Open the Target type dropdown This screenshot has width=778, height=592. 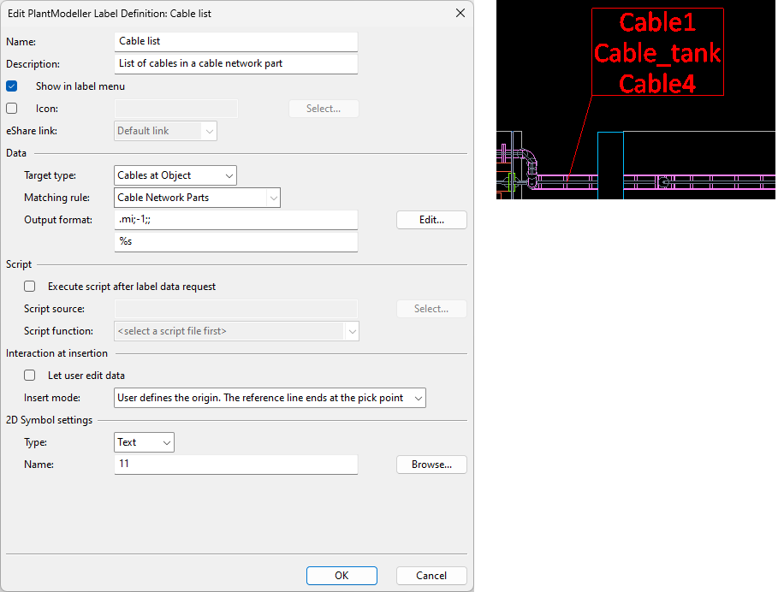175,175
